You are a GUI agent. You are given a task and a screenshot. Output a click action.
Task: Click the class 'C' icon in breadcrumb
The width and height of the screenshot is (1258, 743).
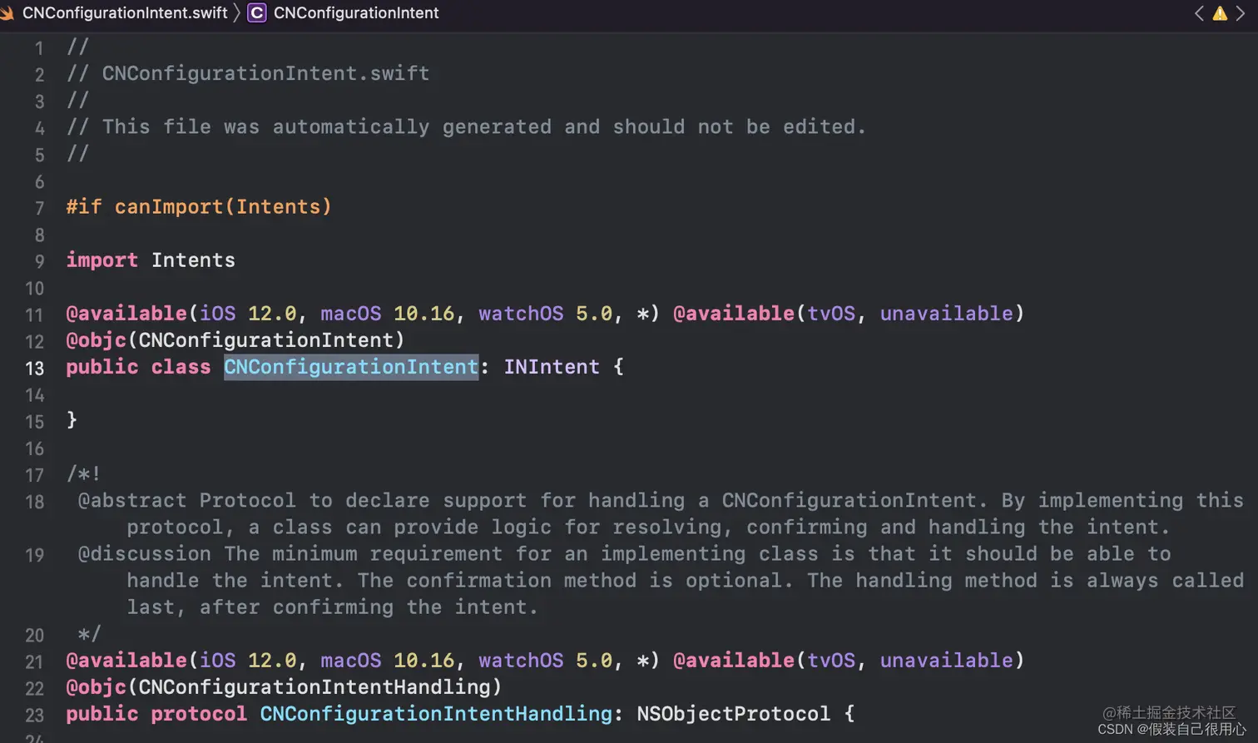click(257, 12)
